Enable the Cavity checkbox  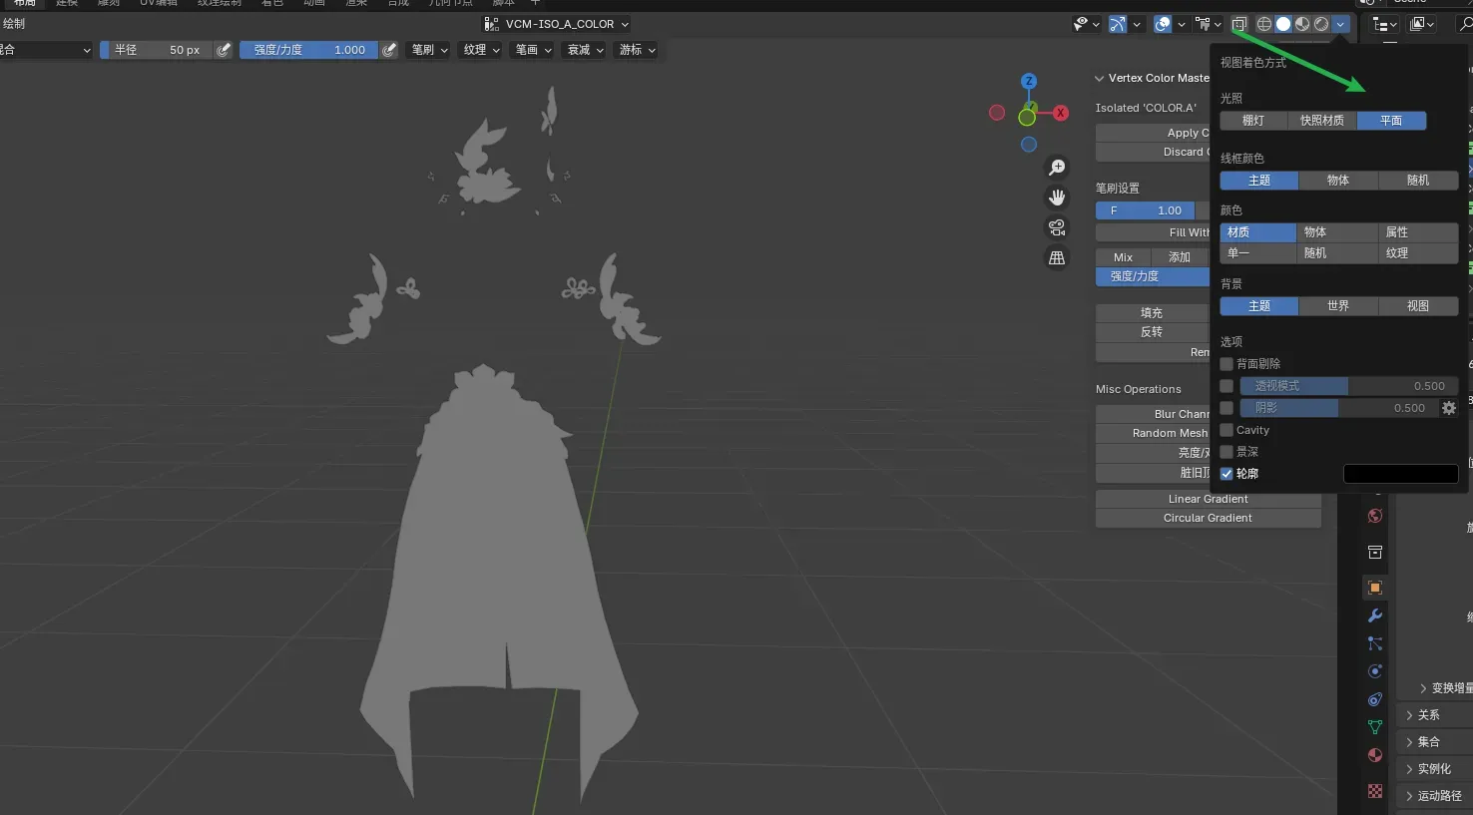coord(1227,430)
